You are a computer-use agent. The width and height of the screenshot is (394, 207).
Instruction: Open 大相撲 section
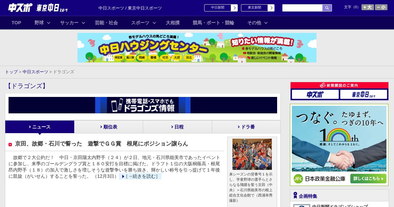(x=173, y=23)
